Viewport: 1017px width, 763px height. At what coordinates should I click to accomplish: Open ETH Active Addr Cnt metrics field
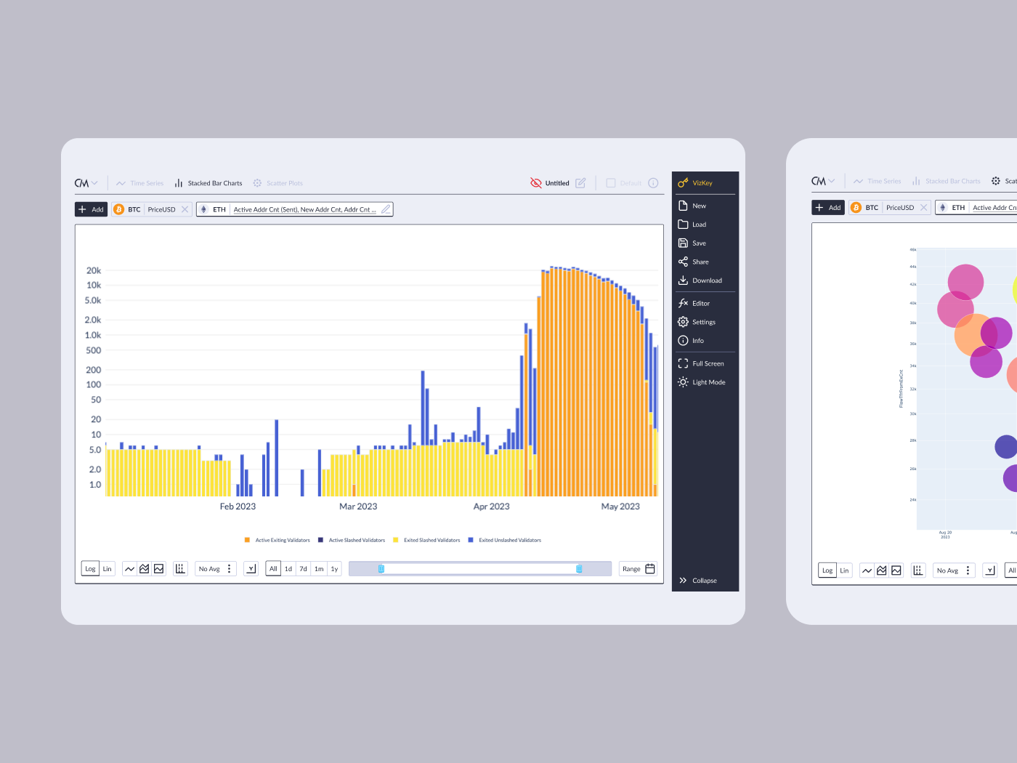(304, 209)
